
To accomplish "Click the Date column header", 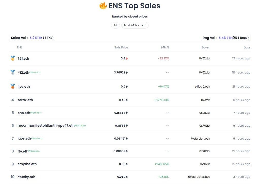I will 247,47.
